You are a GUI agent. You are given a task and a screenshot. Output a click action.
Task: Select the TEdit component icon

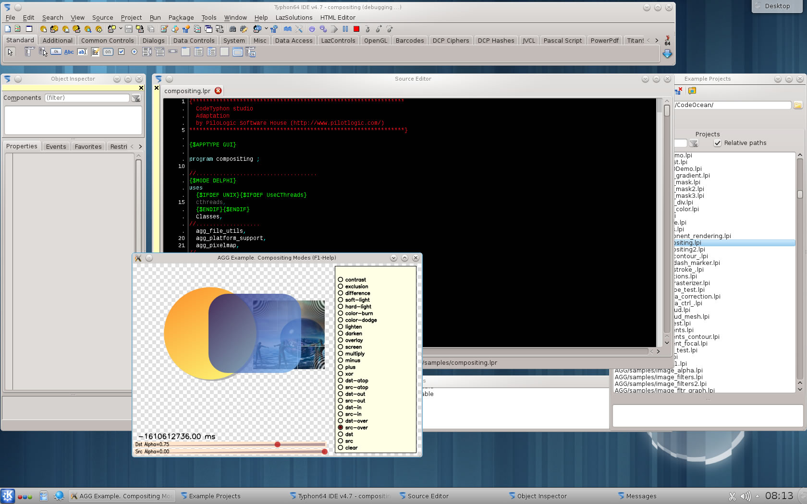pos(83,52)
